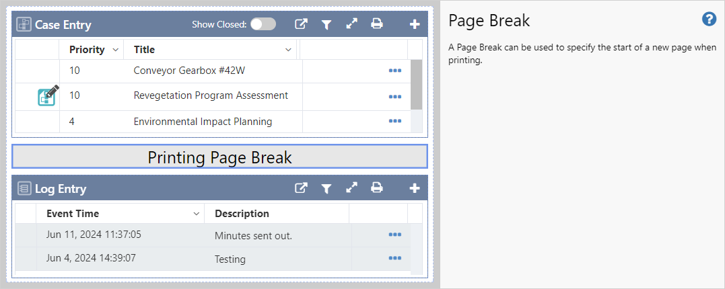Toggle the Show Closed switch
This screenshot has width=725, height=289.
click(263, 24)
